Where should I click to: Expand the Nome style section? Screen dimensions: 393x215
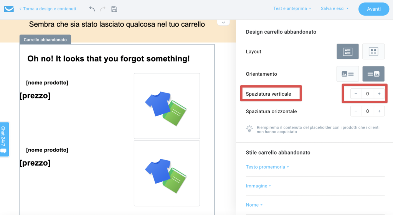(254, 205)
